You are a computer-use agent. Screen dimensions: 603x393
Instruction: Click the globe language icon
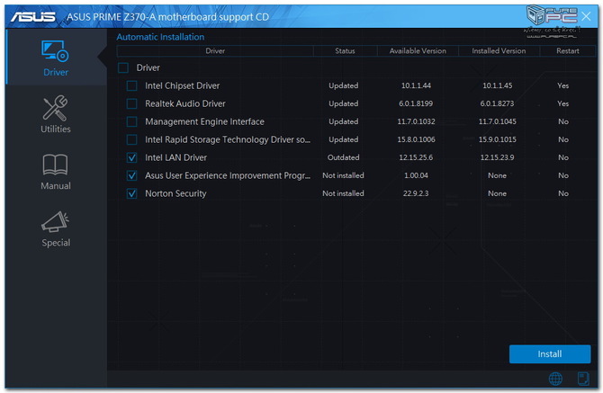coord(555,379)
